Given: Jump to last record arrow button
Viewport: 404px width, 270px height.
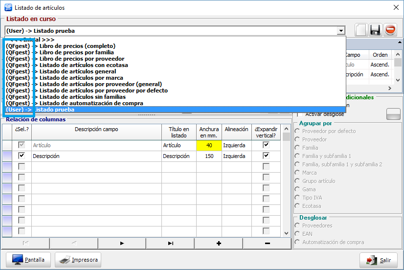Looking at the screenshot, I should (170, 243).
